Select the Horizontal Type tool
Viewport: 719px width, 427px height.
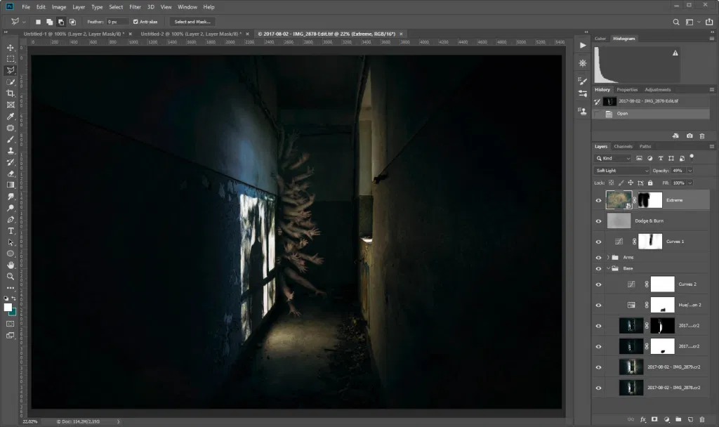(x=11, y=231)
